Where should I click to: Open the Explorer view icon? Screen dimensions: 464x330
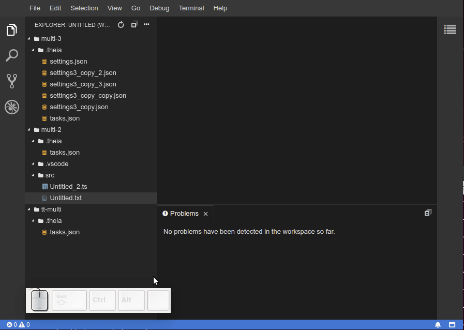point(11,29)
